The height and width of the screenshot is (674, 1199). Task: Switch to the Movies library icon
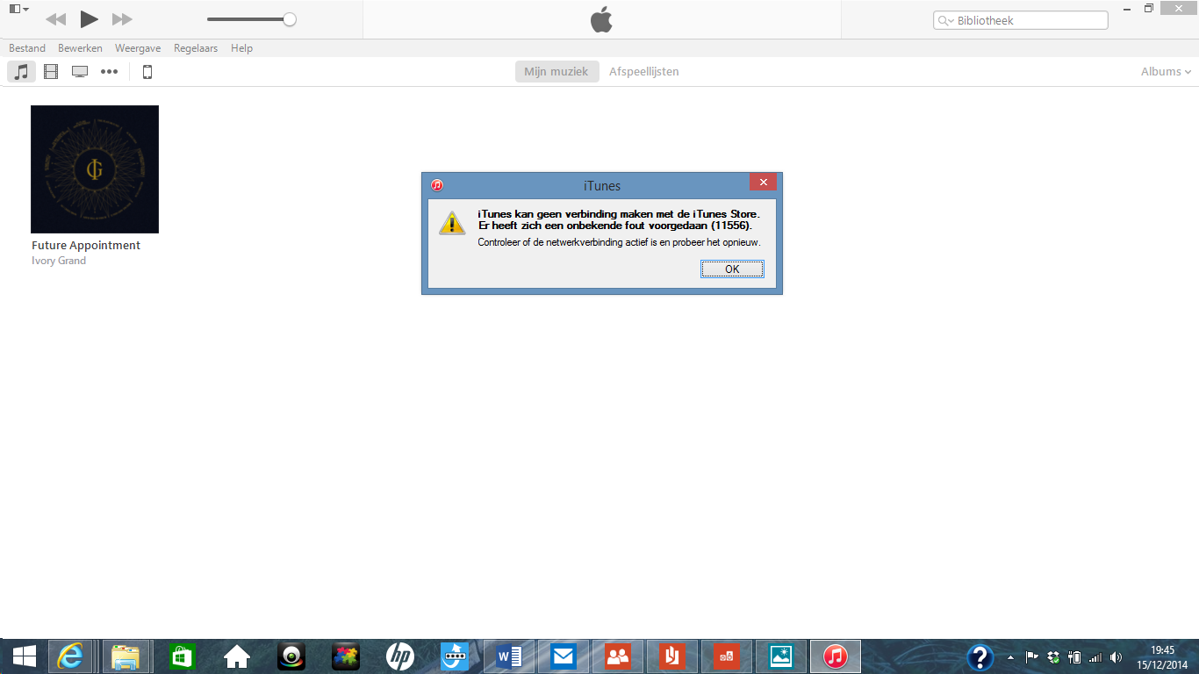tap(51, 72)
